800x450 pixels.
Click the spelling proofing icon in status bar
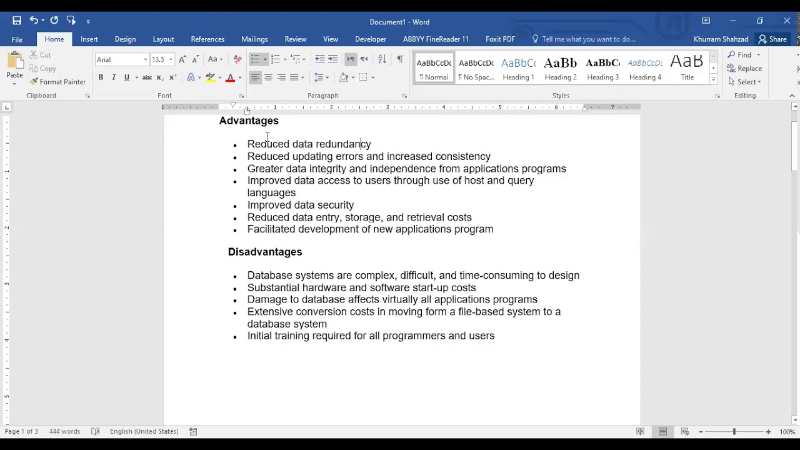point(96,431)
